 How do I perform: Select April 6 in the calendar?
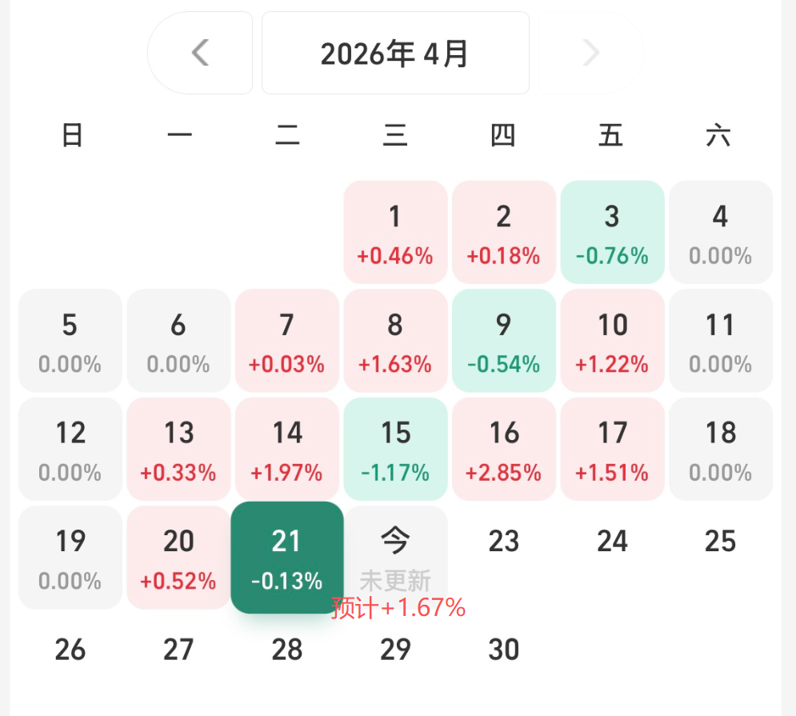pyautogui.click(x=178, y=340)
